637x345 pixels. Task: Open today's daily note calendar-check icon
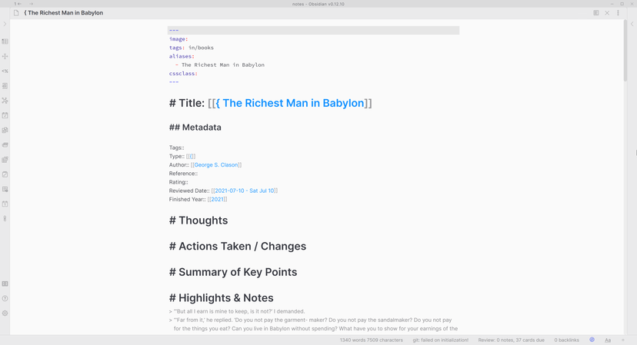pos(5,115)
